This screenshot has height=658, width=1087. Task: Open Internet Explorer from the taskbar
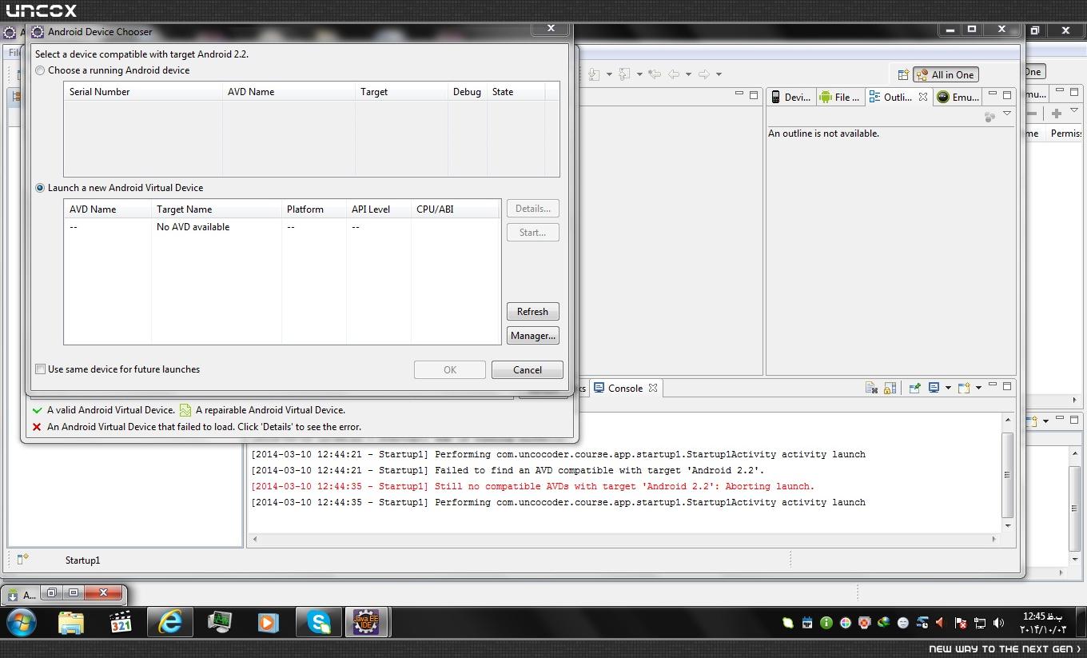(170, 622)
